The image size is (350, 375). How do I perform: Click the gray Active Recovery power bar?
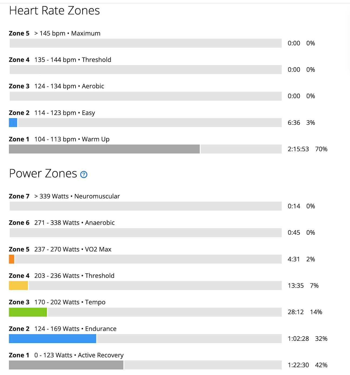(66, 365)
